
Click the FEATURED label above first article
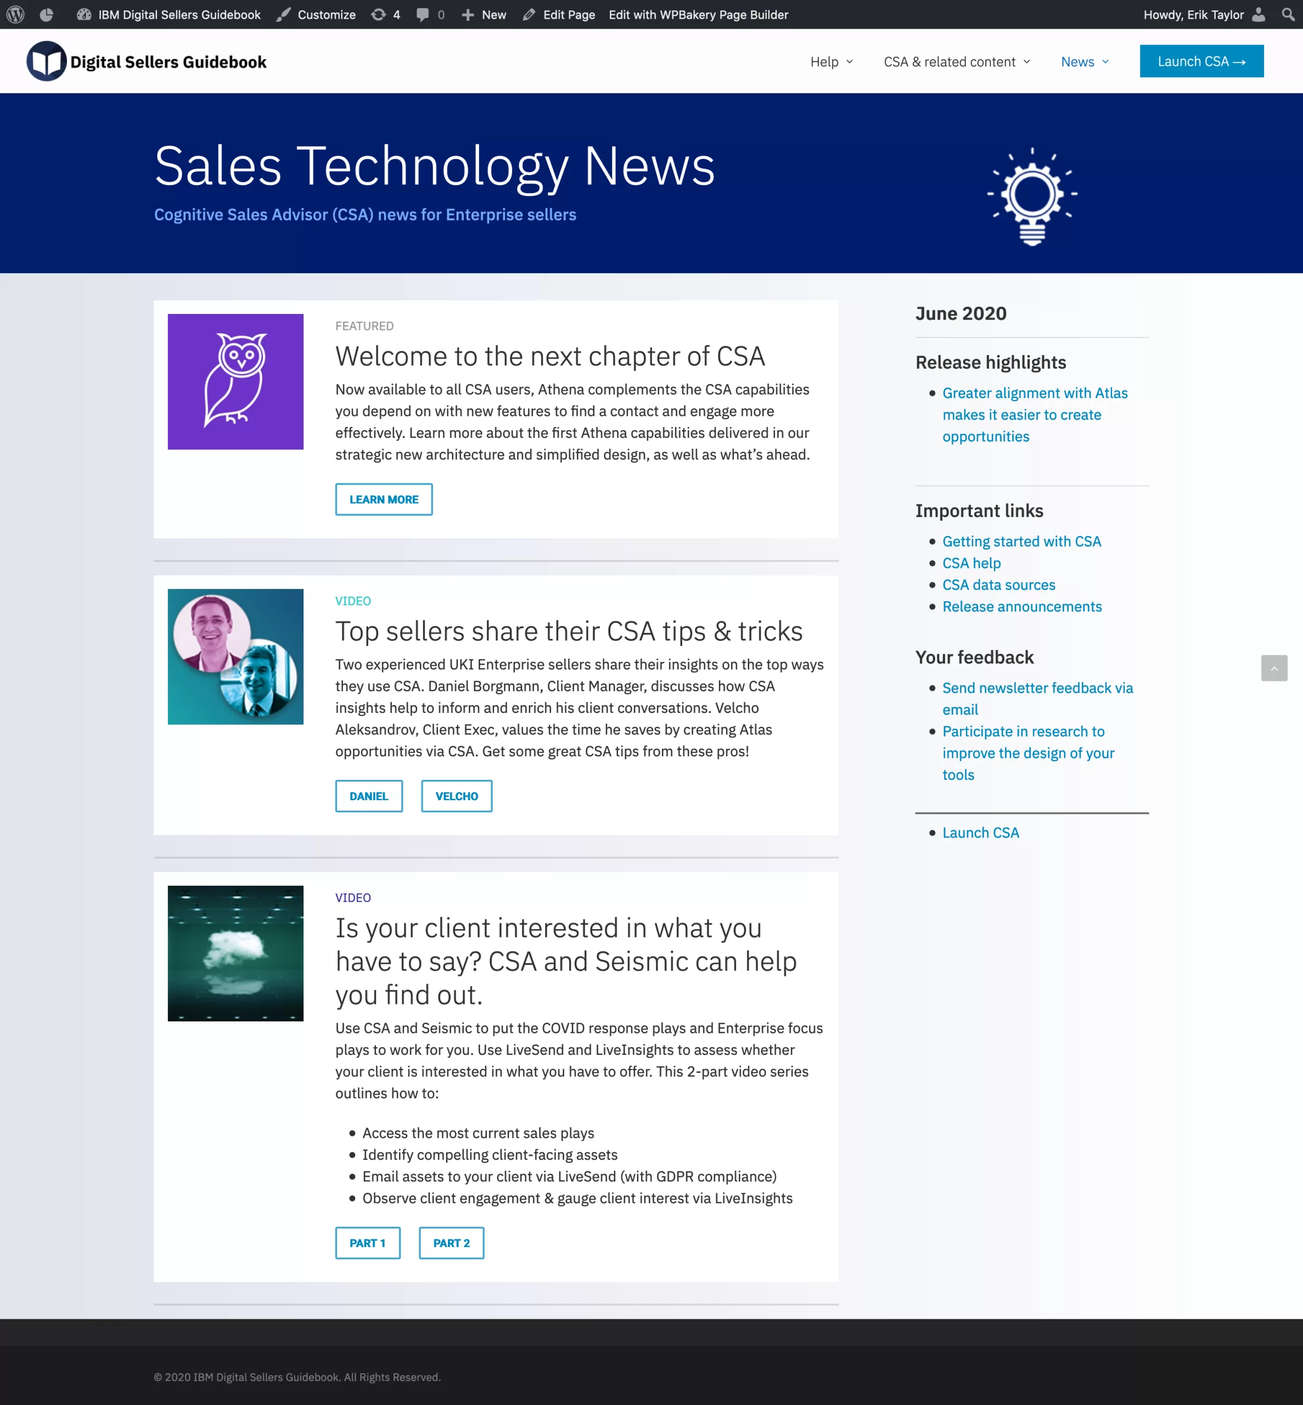pyautogui.click(x=364, y=325)
